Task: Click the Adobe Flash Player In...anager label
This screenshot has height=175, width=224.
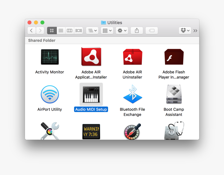Action: tap(174, 75)
